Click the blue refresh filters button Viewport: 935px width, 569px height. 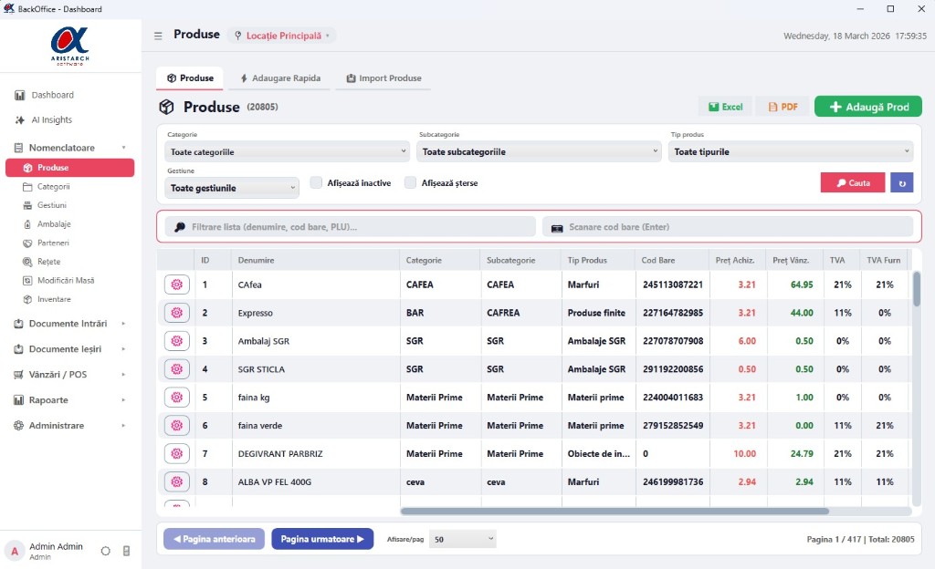point(901,182)
